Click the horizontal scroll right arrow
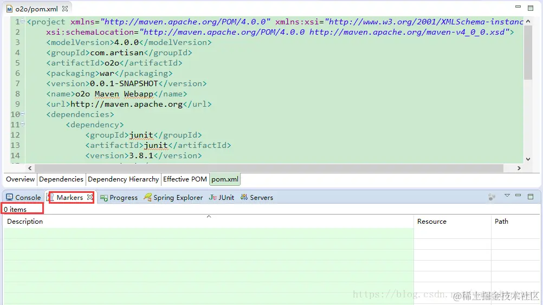 click(x=519, y=168)
